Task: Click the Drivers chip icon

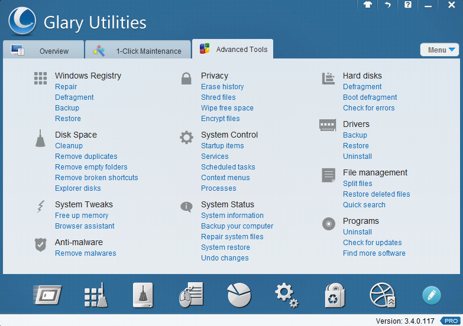Action: [x=328, y=125]
